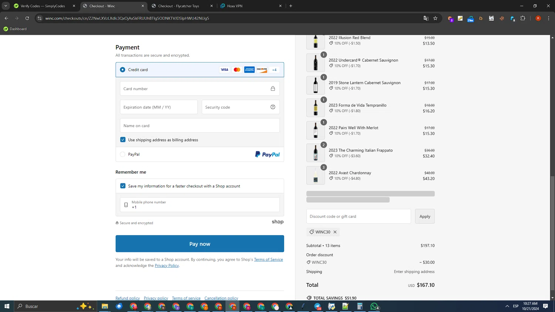Viewport: 555px width, 312px height.
Task: Show additional card brands (+4)
Action: (274, 69)
